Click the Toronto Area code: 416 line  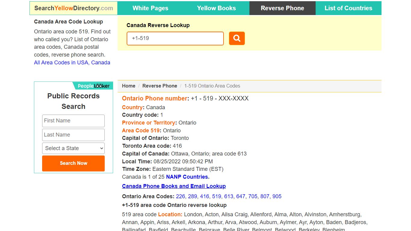[152, 146]
